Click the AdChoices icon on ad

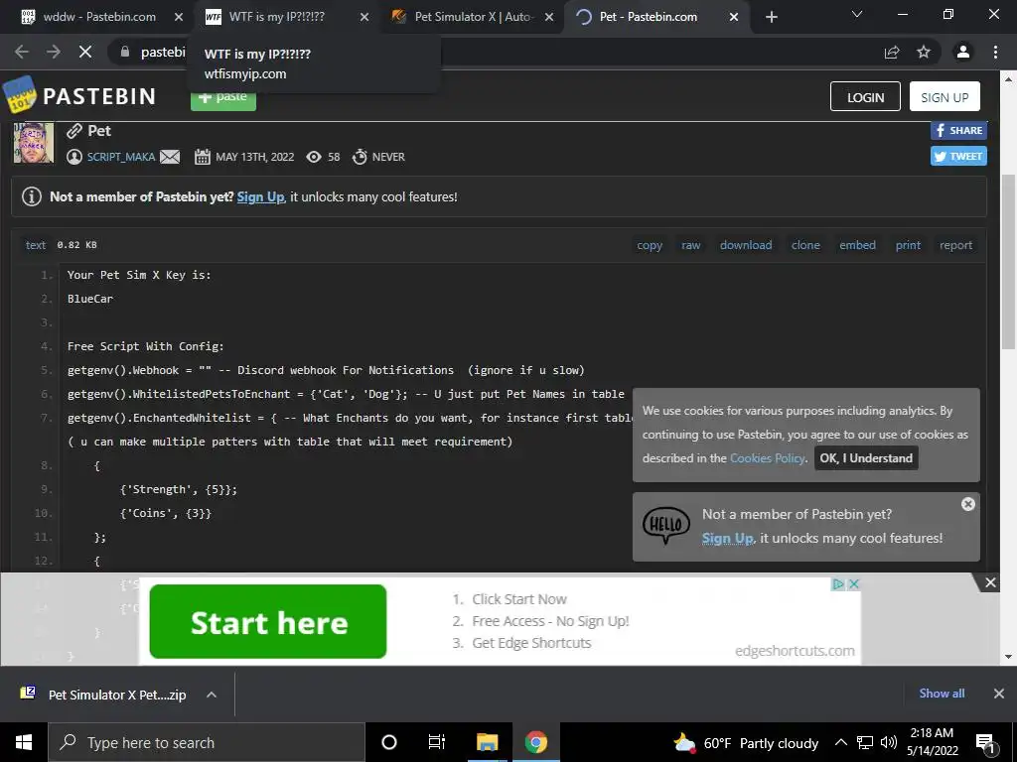coord(838,583)
